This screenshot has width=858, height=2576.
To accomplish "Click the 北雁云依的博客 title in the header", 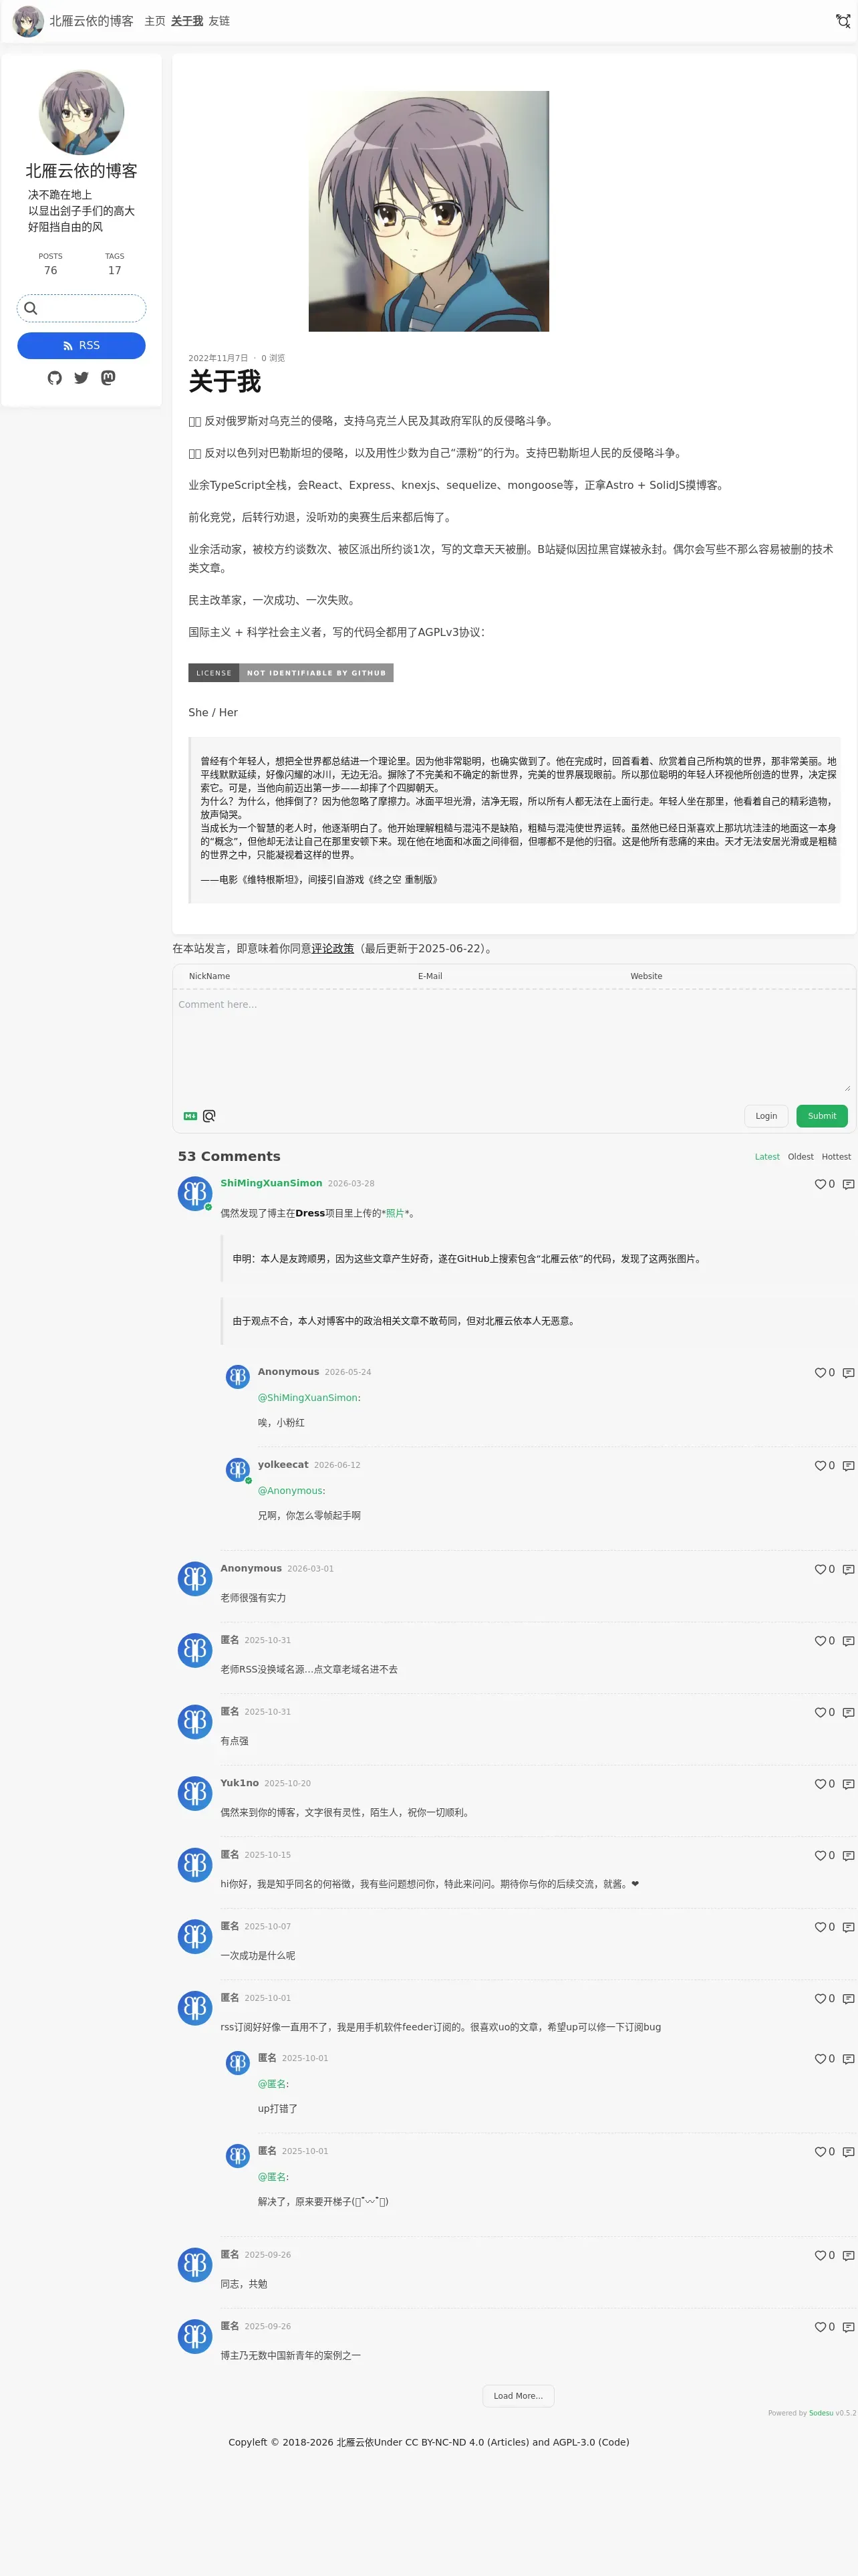I will coord(91,21).
